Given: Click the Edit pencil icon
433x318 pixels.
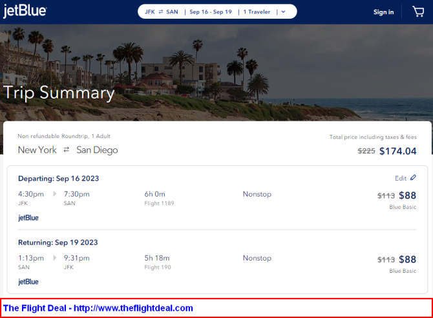Looking at the screenshot, I should click(x=413, y=178).
